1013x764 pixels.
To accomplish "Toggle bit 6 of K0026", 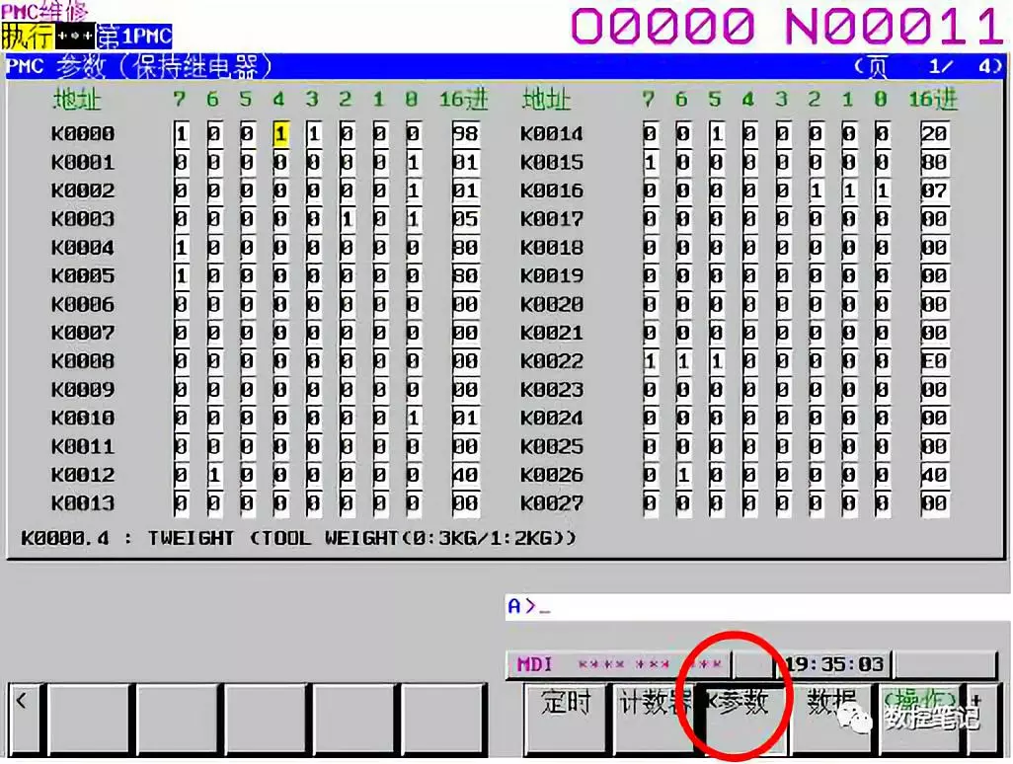I will point(683,476).
